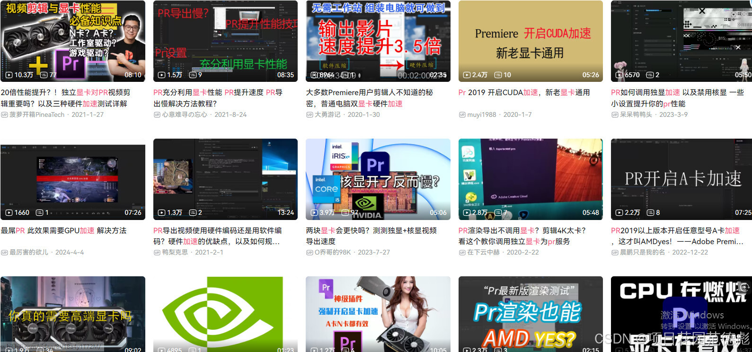Visit uploader muyi1988
The image size is (752, 352).
[x=482, y=115]
